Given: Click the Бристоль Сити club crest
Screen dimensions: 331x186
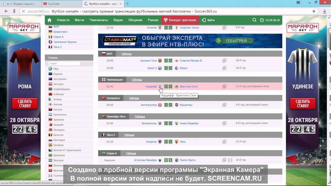Looking at the screenshot, I should [177, 87].
